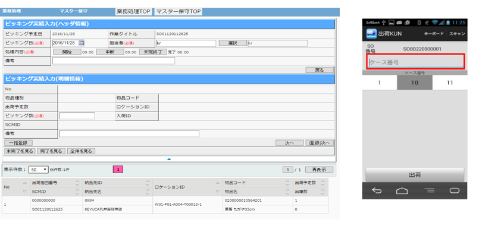The width and height of the screenshot is (479, 226).
Task: Click the 開始 button
Action: (67, 52)
